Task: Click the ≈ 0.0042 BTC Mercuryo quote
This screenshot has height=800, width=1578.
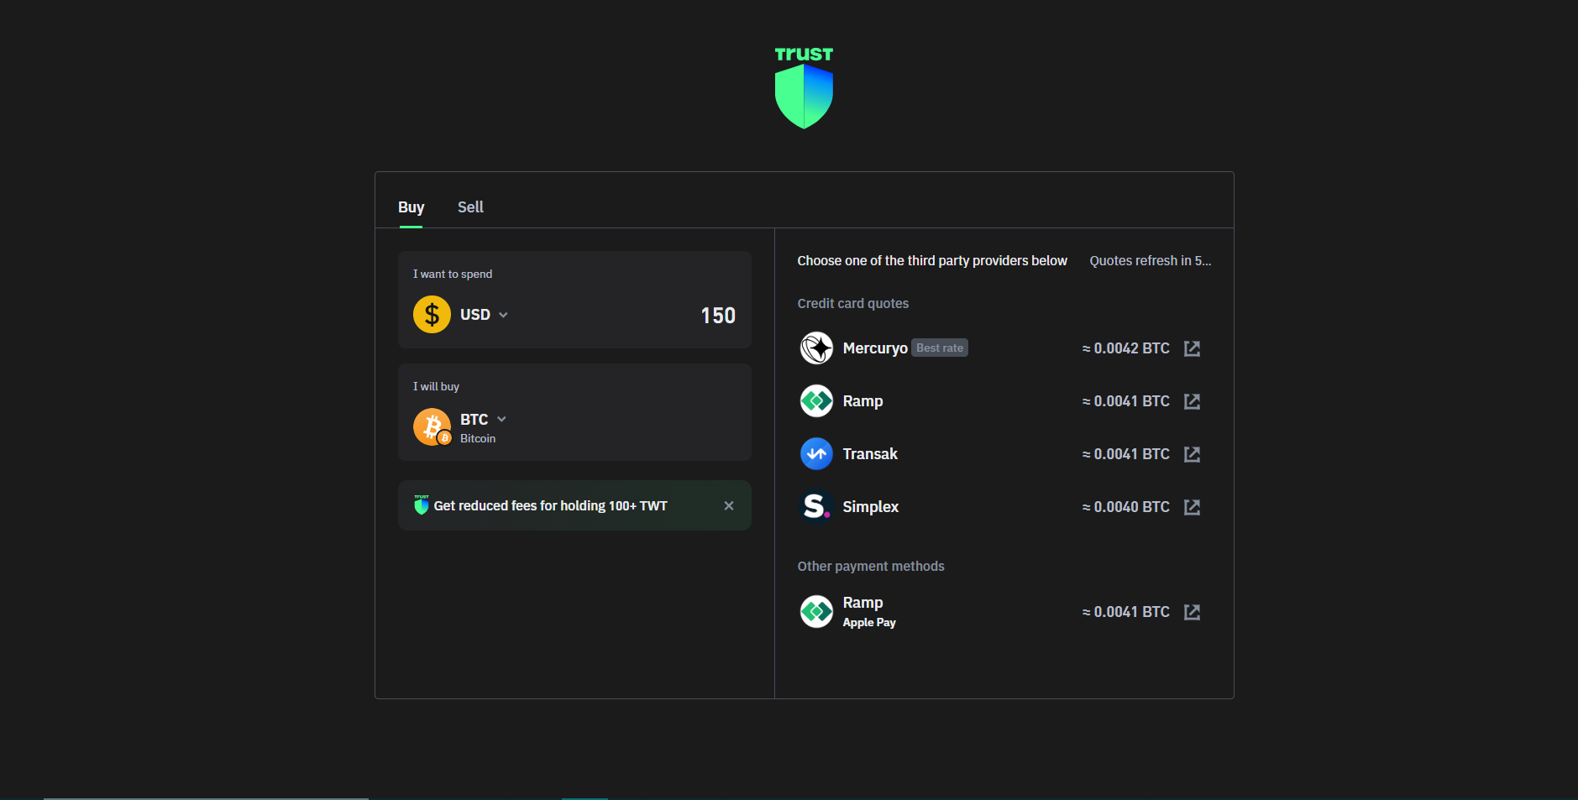Action: (1125, 348)
